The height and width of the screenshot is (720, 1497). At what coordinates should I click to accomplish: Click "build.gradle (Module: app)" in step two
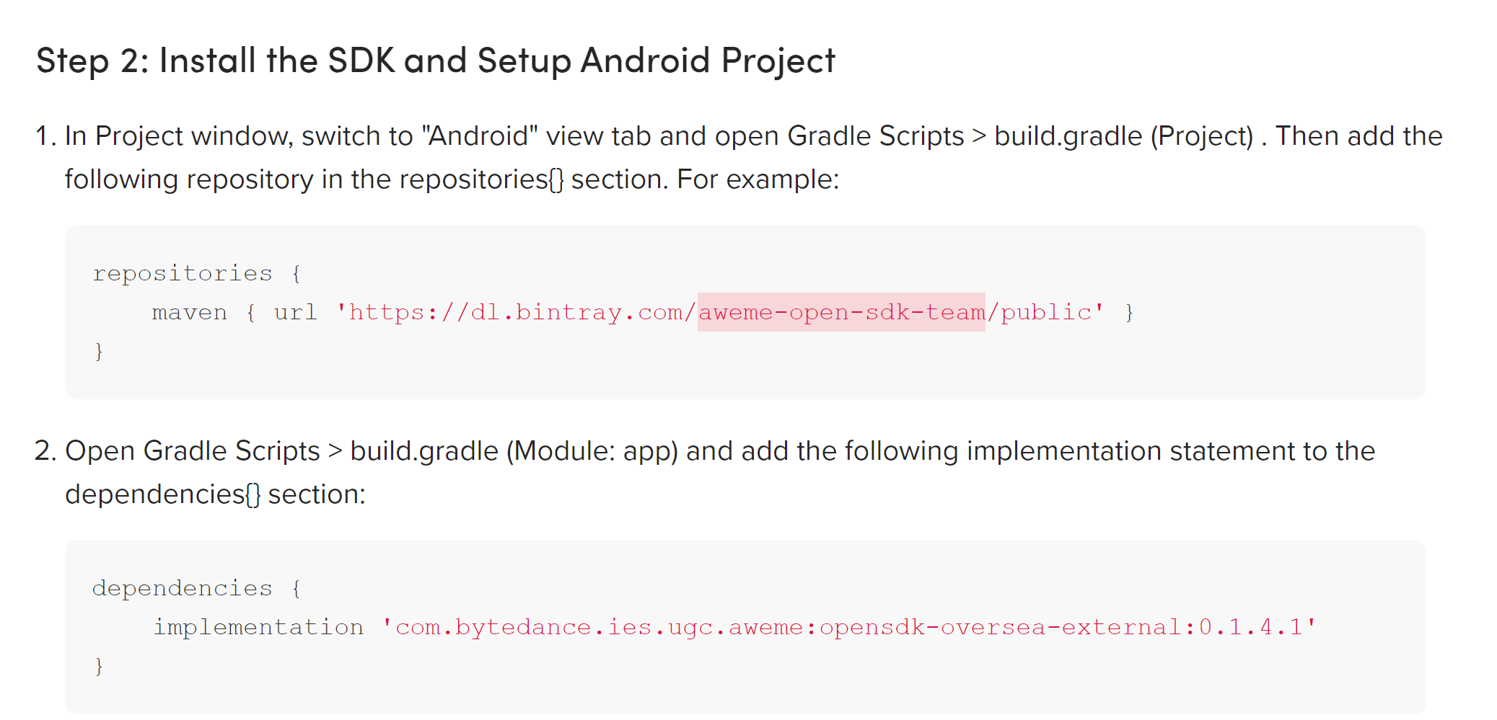point(514,451)
